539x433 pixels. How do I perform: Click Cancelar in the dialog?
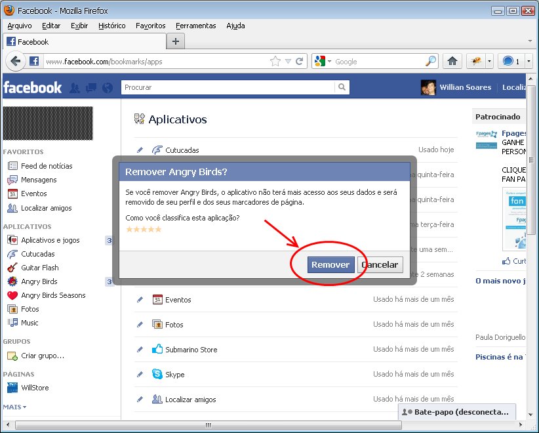point(380,265)
